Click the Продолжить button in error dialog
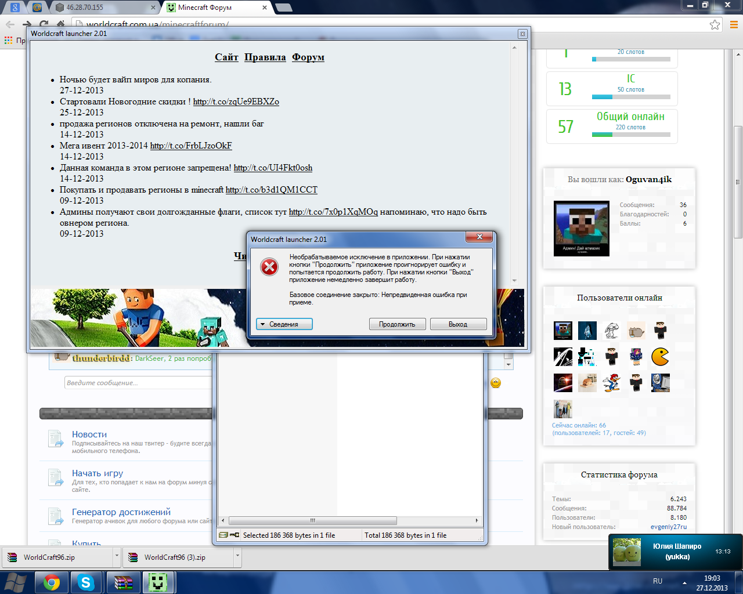The height and width of the screenshot is (594, 743). click(398, 324)
